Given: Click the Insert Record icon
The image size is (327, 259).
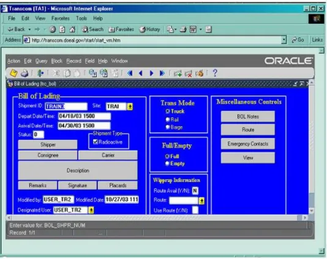Looking at the screenshot, I should click(178, 73).
